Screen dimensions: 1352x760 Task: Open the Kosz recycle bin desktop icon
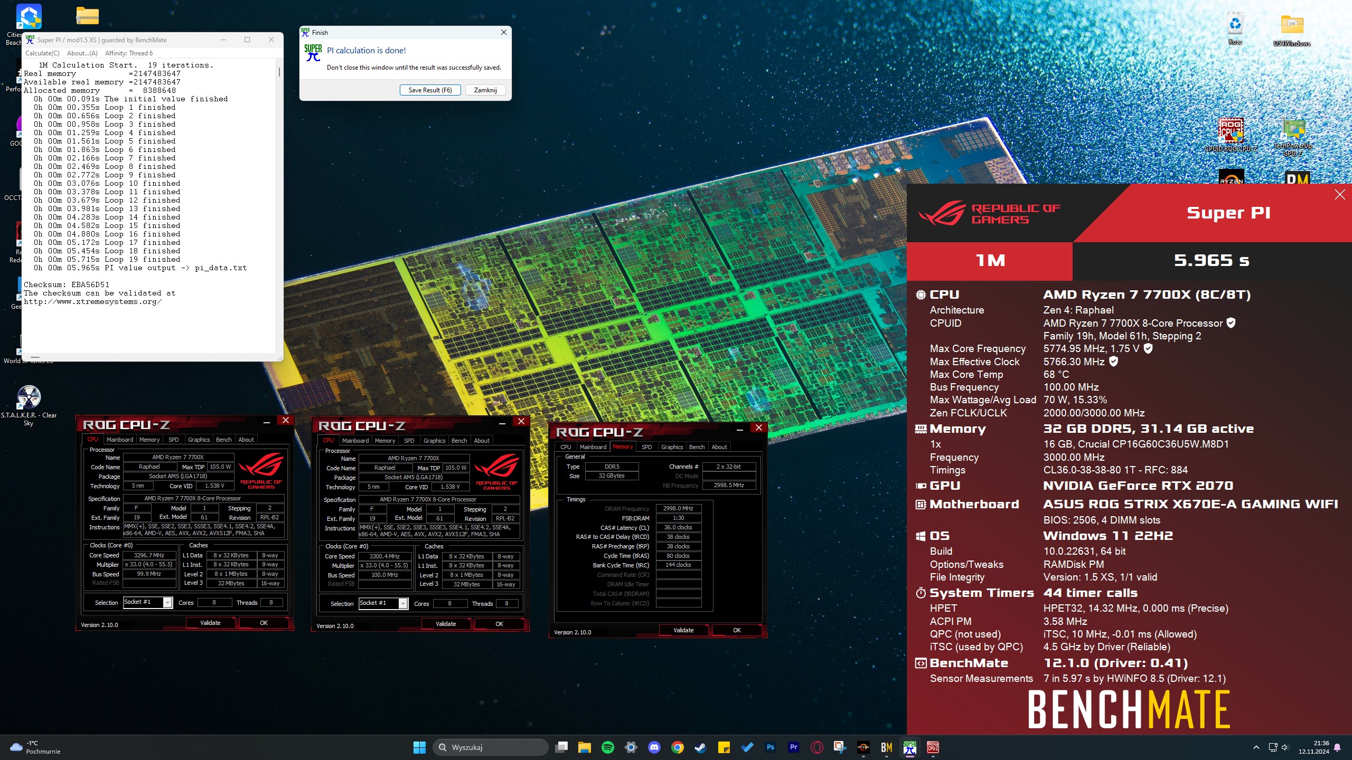(1235, 29)
